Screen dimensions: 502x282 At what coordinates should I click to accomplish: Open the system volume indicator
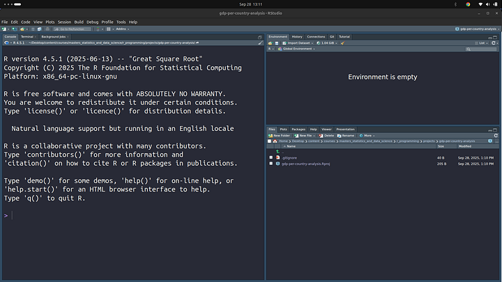[x=487, y=4]
